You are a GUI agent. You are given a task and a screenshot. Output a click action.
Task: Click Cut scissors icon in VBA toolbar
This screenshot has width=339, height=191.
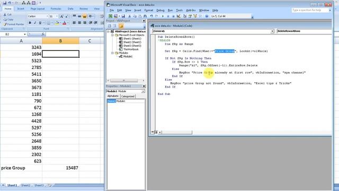pos(129,16)
